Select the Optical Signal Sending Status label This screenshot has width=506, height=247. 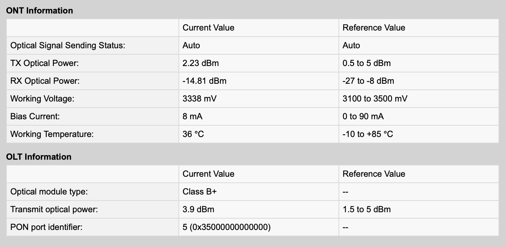[x=68, y=45]
